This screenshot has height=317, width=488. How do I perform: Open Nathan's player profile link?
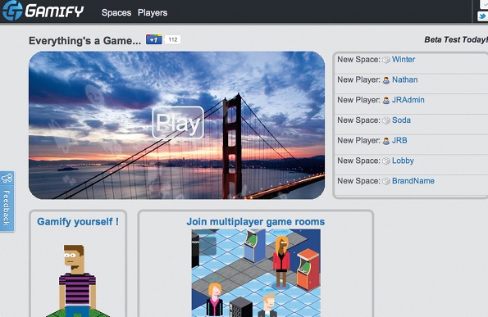pos(405,79)
